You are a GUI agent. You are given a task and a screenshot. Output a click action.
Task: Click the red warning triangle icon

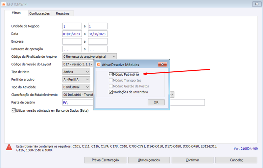pos(9,147)
